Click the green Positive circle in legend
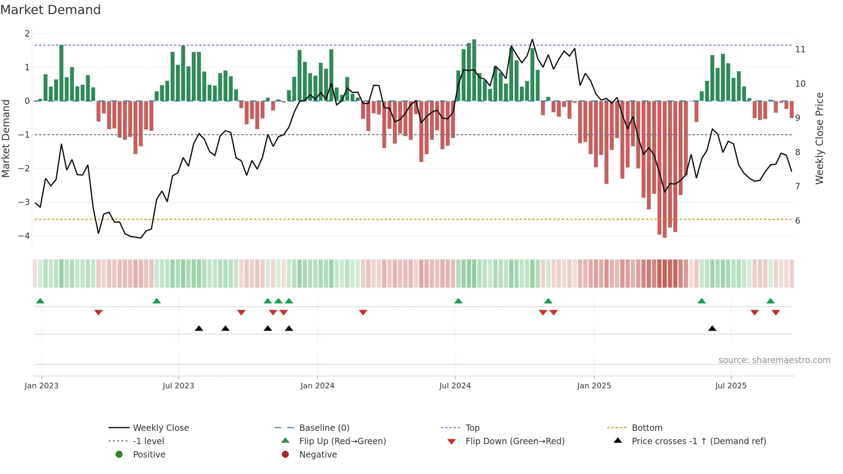 coord(119,454)
